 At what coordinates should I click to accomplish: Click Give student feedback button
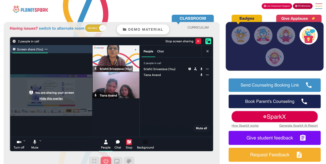point(274,138)
